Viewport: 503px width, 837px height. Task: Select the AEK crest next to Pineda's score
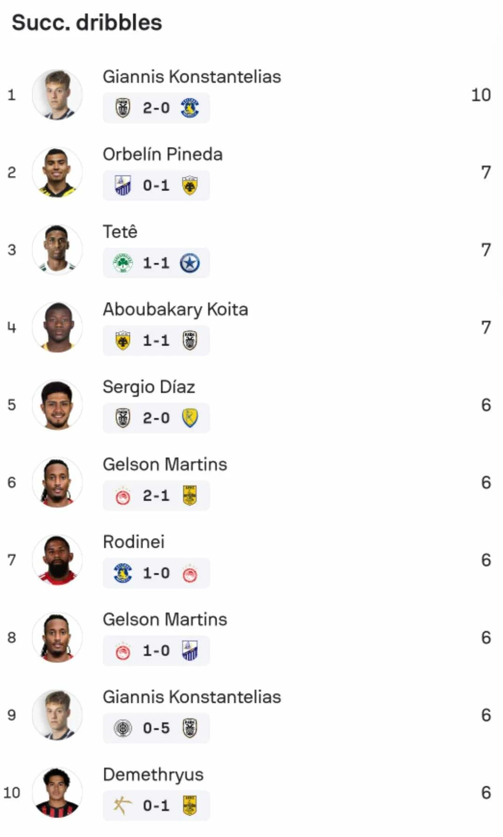(x=189, y=185)
